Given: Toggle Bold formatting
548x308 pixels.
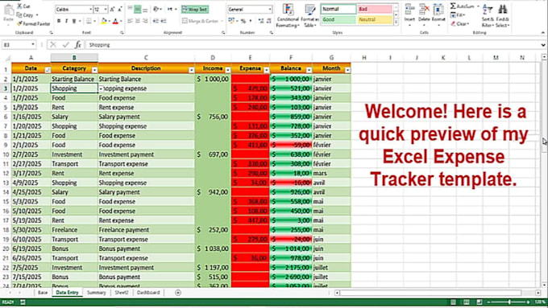Looking at the screenshot, I should [59, 21].
